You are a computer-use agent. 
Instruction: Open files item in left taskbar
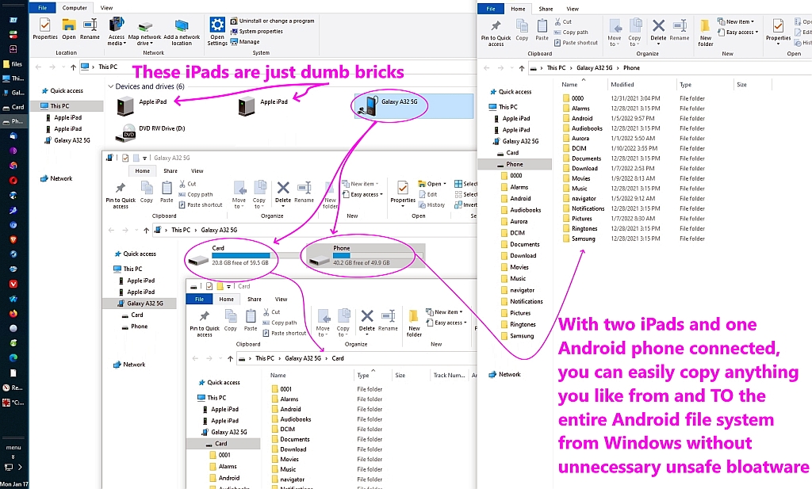pyautogui.click(x=13, y=64)
